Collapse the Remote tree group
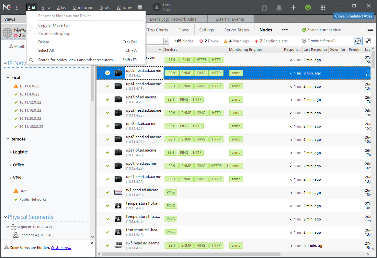 pos(8,139)
